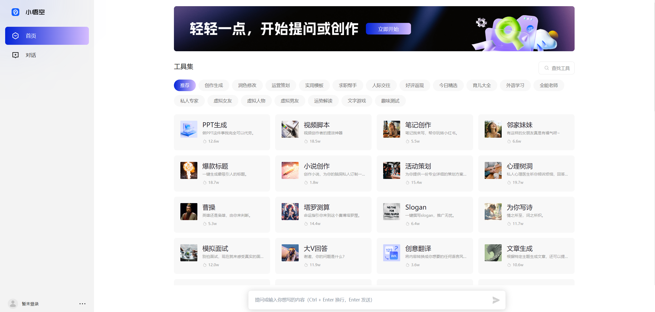Select the 运营策划 category tab
This screenshot has width=655, height=312.
(x=281, y=85)
